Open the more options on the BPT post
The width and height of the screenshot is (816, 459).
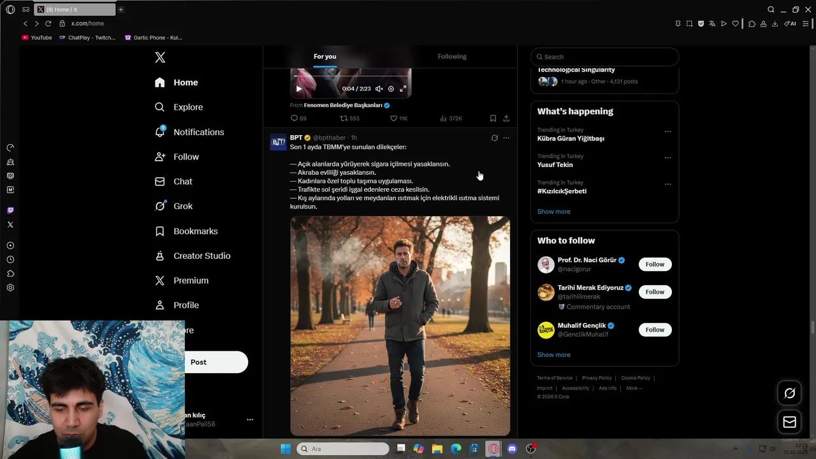pos(506,138)
